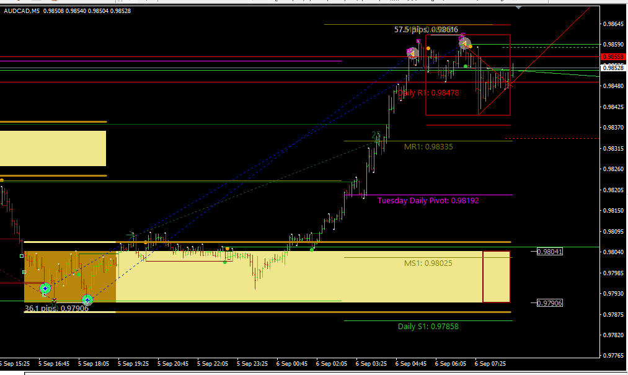Select small red box at yellow zone's right end
628x375 pixels.
click(497, 276)
